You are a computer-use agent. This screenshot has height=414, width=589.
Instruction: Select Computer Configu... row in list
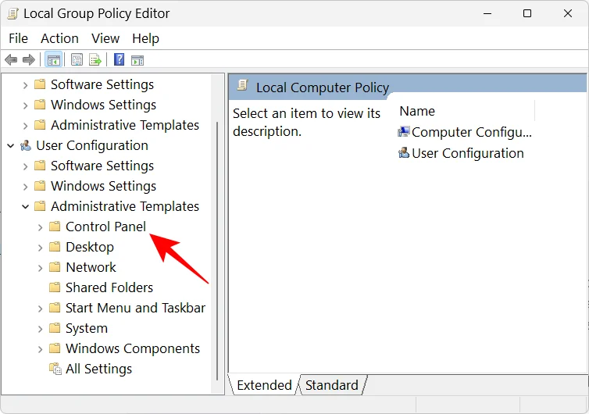465,132
